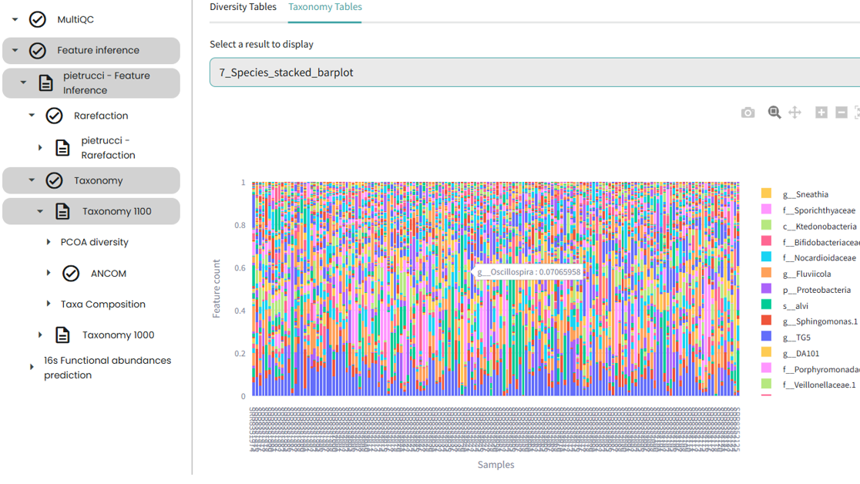Image resolution: width=860 pixels, height=484 pixels.
Task: Select the pan arrows tool
Action: (794, 113)
